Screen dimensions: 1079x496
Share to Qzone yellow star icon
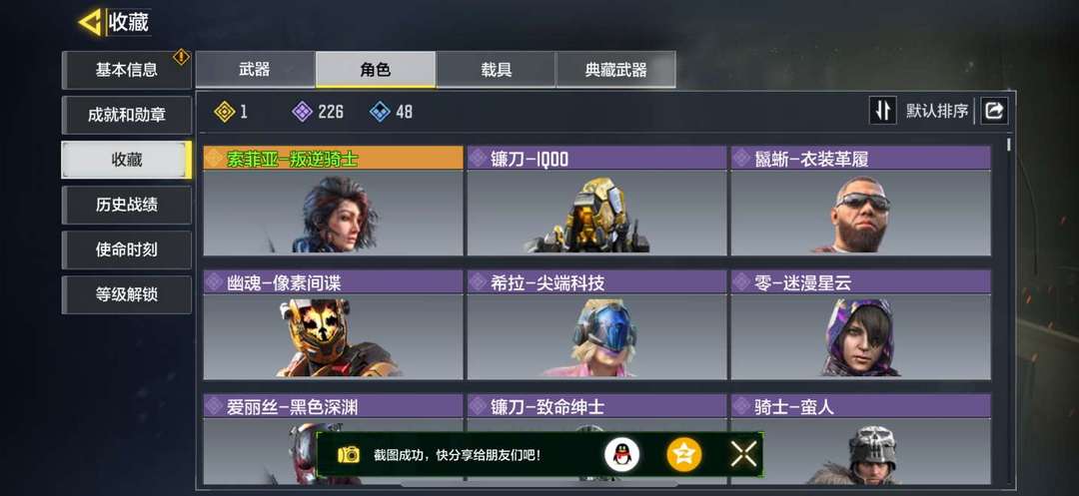pos(683,454)
